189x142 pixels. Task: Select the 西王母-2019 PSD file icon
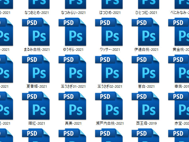(x=145, y=106)
